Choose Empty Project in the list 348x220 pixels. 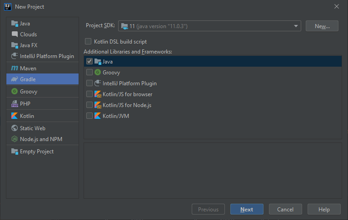[36, 152]
